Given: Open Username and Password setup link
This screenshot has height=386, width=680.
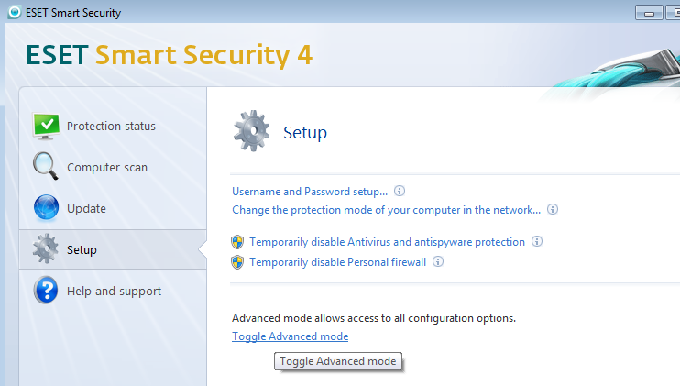Looking at the screenshot, I should pos(310,192).
